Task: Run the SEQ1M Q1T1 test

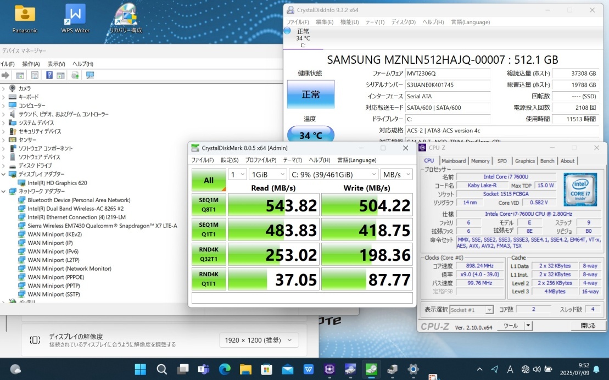Action: pos(209,230)
